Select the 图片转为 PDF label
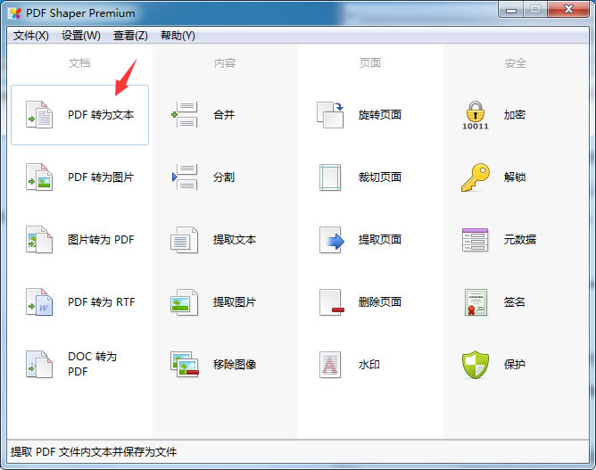Image resolution: width=596 pixels, height=470 pixels. point(101,240)
